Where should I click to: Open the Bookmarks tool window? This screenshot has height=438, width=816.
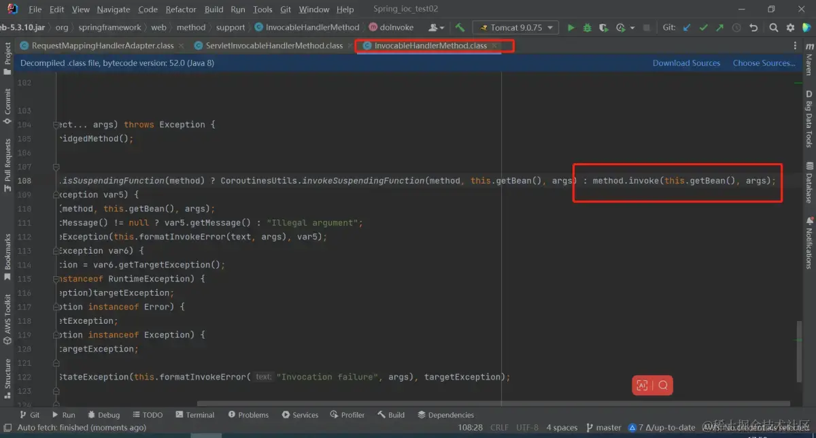7,257
